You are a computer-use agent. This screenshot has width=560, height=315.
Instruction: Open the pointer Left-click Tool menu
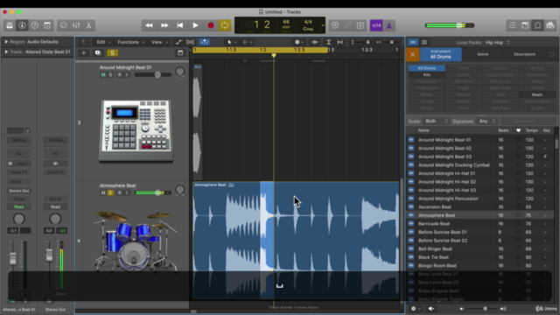coord(232,42)
